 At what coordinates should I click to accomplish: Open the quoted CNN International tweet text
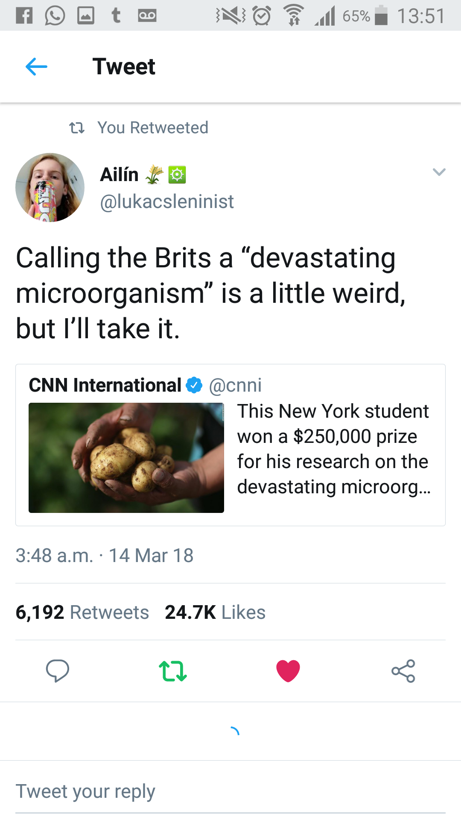point(334,449)
